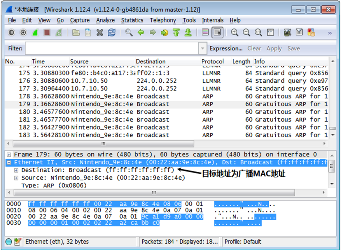Click the expert info status circle

8,242
